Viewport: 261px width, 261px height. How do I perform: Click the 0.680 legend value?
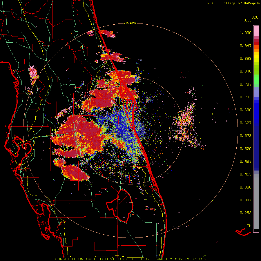pos(246,110)
